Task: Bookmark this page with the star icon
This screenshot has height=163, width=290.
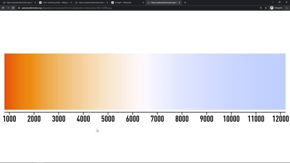Action: pos(266,8)
